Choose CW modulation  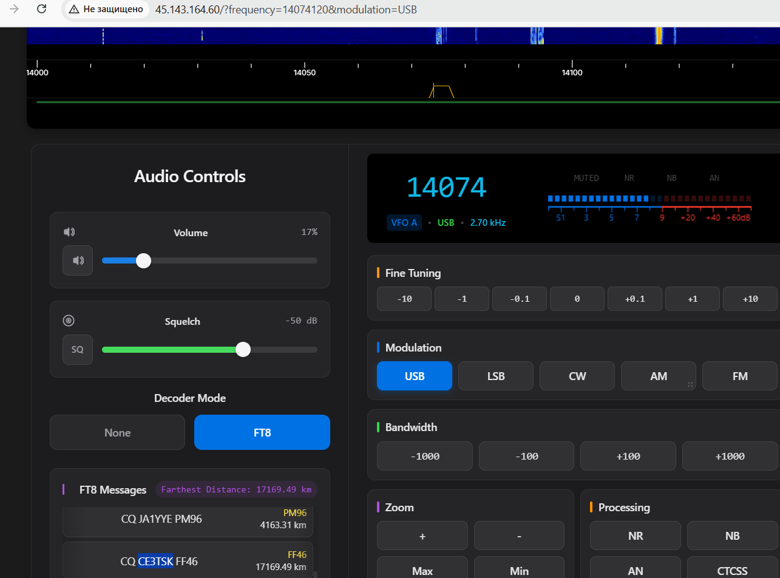577,376
